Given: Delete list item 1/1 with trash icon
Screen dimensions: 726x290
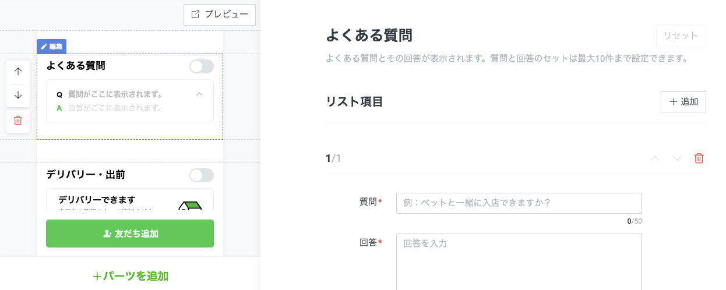Looking at the screenshot, I should [x=699, y=158].
